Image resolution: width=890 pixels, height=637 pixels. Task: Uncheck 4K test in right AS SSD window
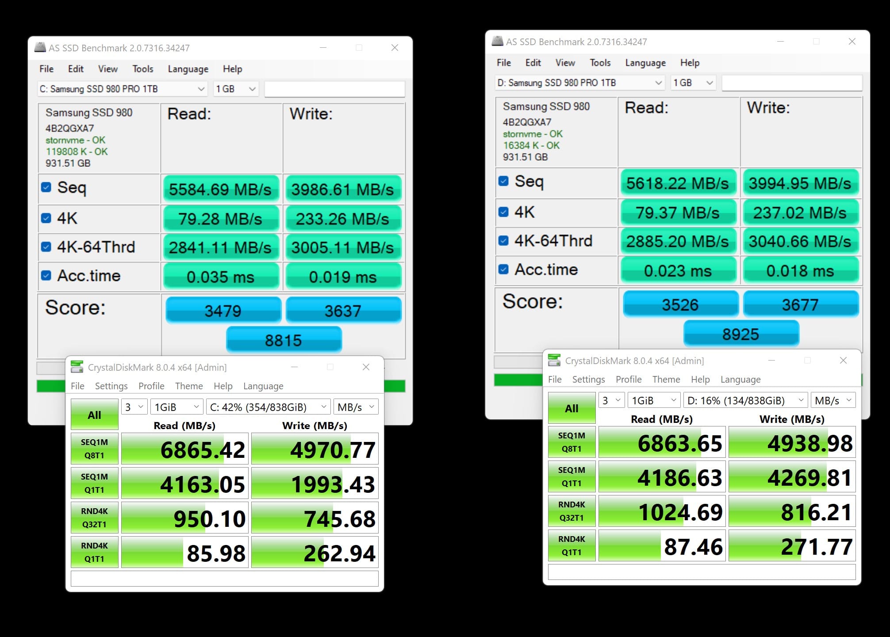pyautogui.click(x=503, y=212)
